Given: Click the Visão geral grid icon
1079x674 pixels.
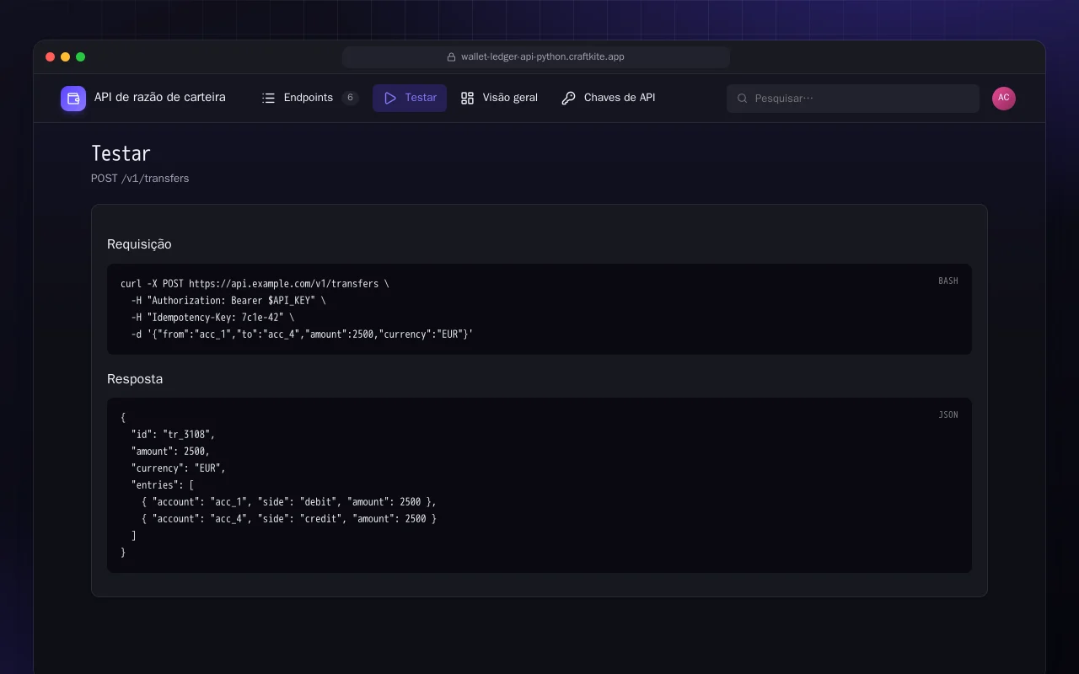Looking at the screenshot, I should tap(468, 98).
